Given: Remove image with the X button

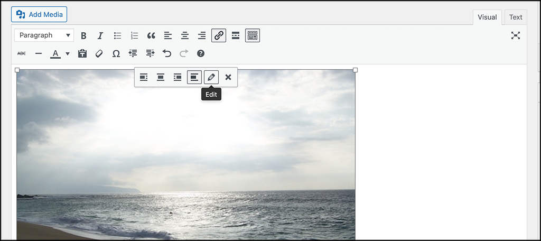Looking at the screenshot, I should [x=228, y=77].
